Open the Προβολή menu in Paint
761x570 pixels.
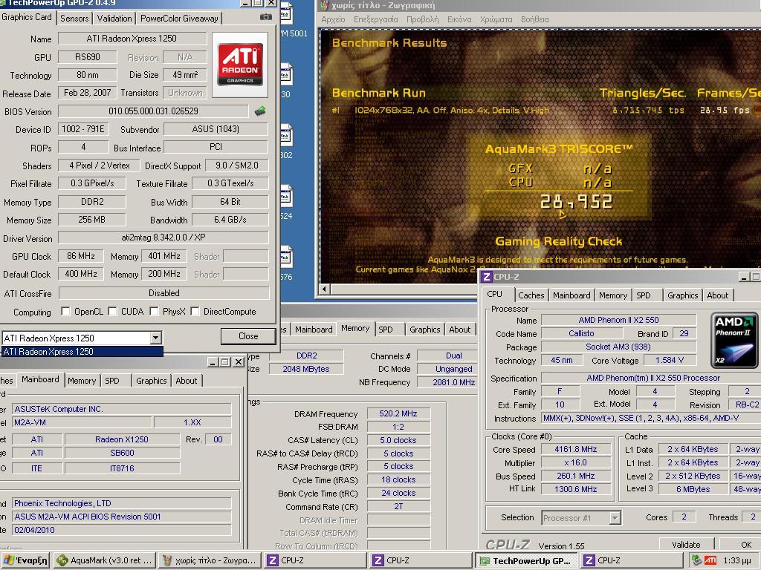click(422, 19)
